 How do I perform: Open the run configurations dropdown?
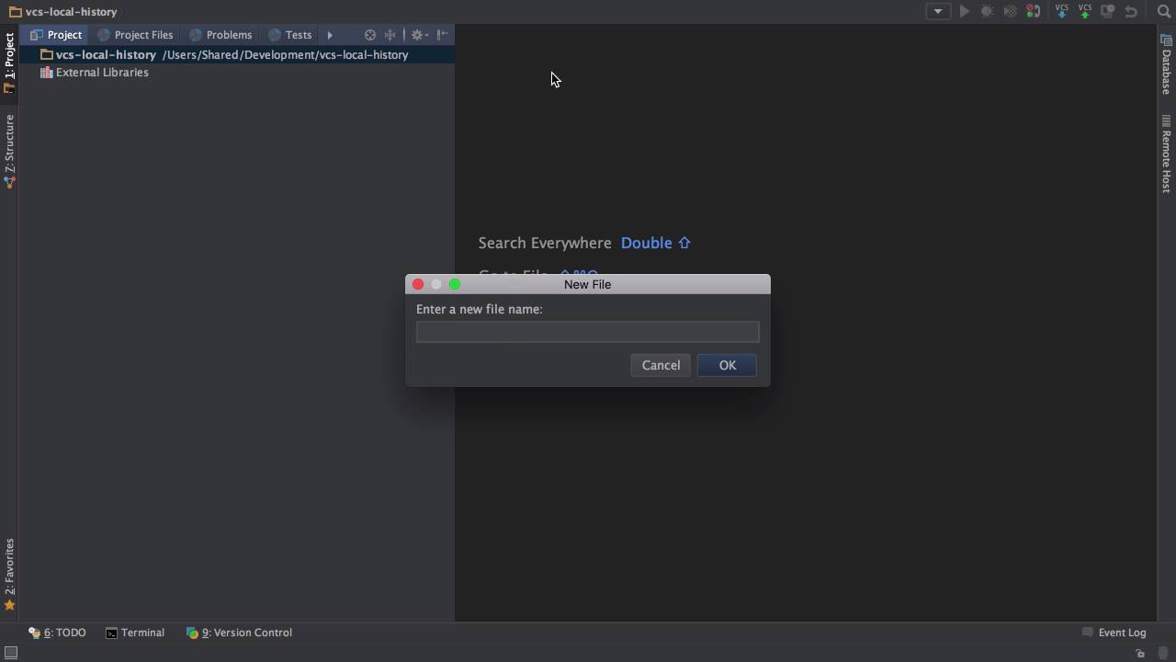tap(937, 11)
